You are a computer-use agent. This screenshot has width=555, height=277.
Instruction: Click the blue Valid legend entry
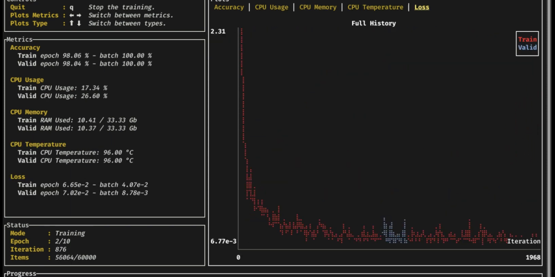coord(527,48)
